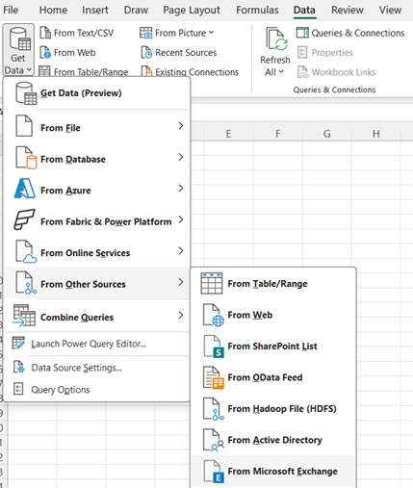The width and height of the screenshot is (413, 488).
Task: Click the From File page icon
Action: (x=24, y=126)
